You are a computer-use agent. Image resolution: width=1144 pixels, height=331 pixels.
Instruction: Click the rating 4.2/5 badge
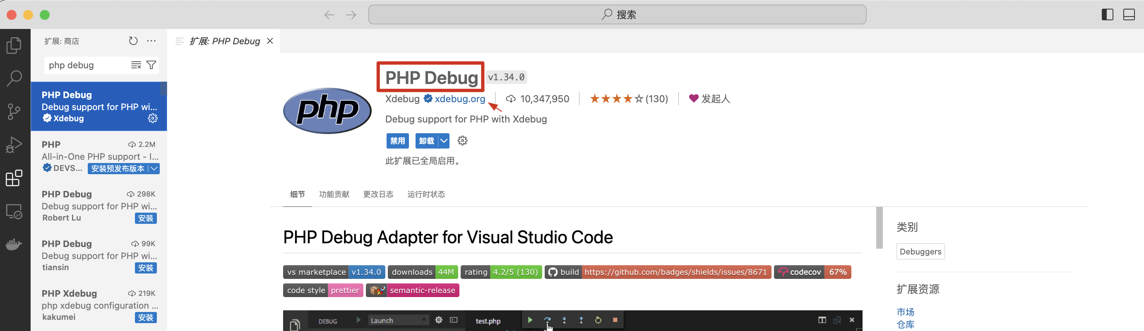tap(501, 272)
